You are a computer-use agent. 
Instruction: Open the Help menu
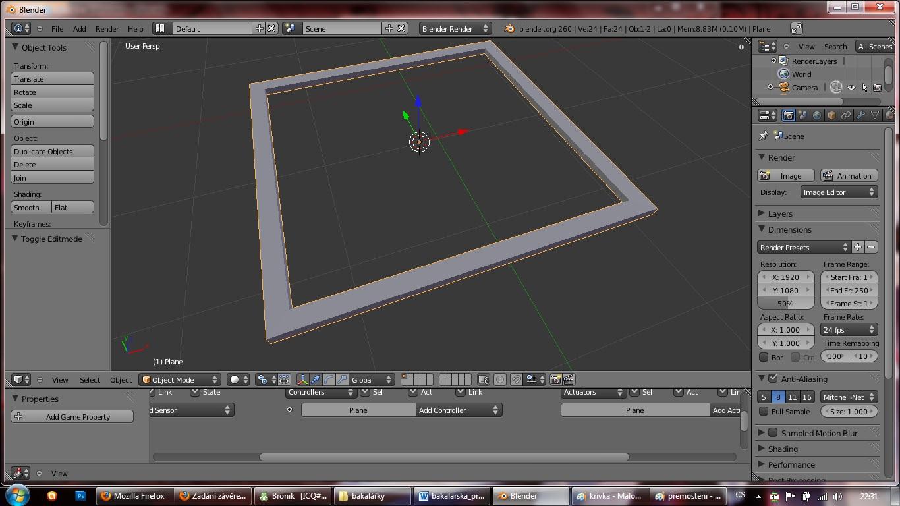(135, 28)
